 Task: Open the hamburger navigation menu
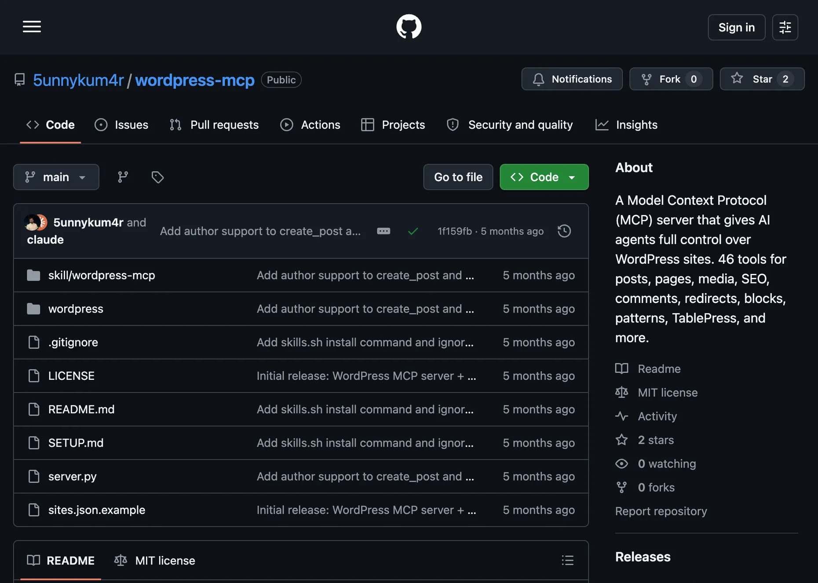coord(32,27)
